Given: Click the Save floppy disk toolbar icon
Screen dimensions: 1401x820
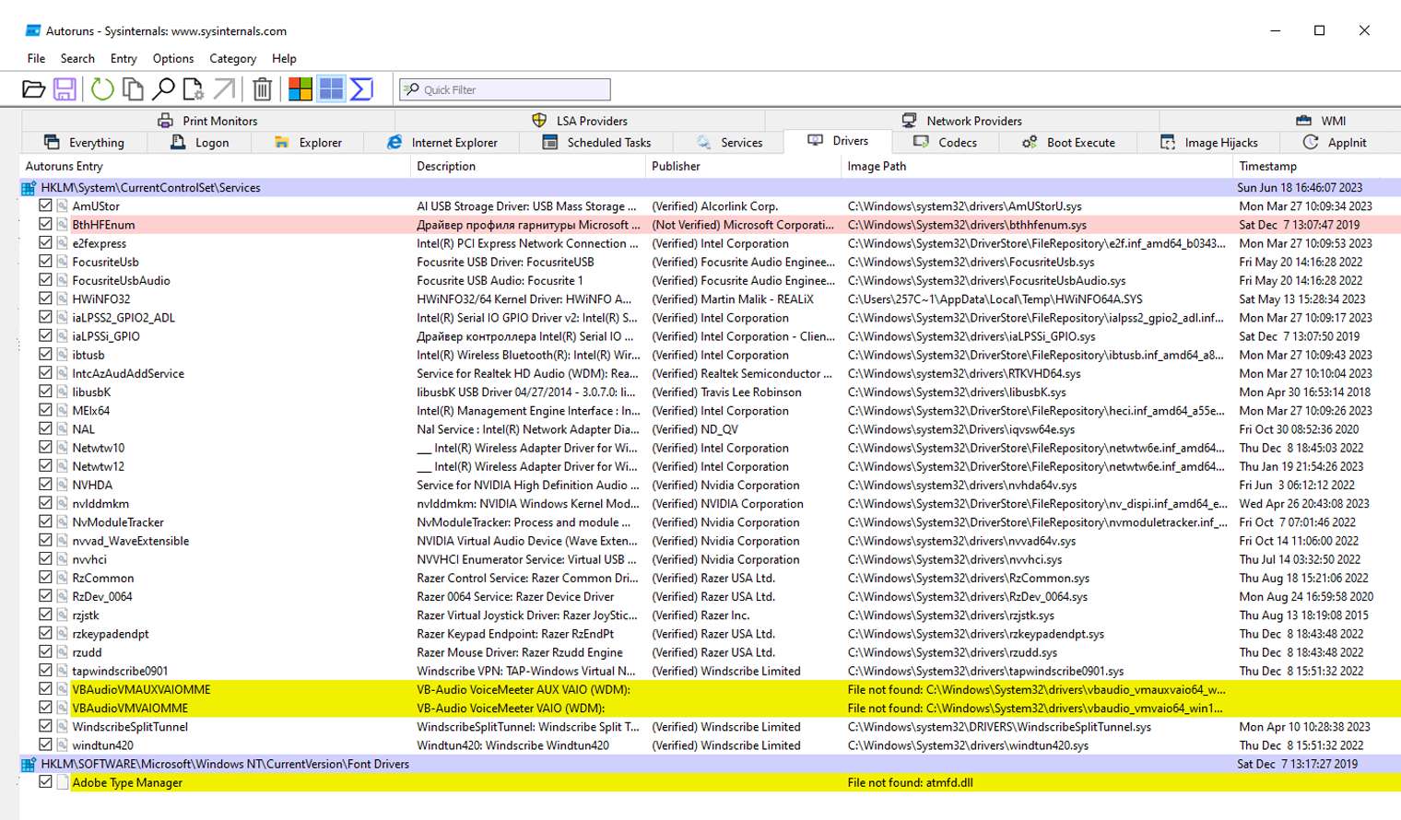Looking at the screenshot, I should 65,89.
